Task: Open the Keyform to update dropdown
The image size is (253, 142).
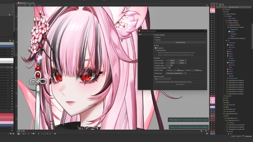Action: 162,79
